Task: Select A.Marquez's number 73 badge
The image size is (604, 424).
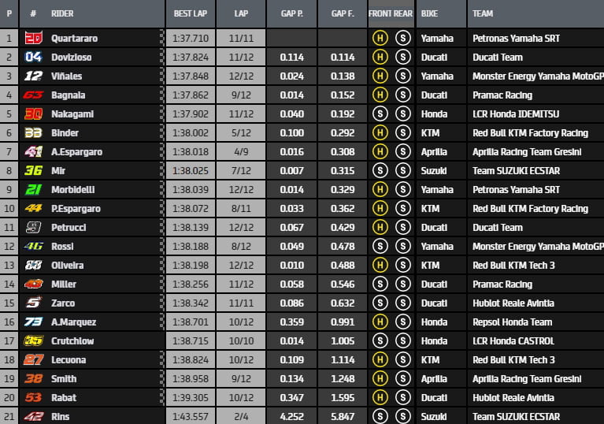Action: point(33,322)
